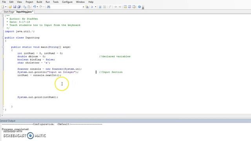Click the first window-layout toolbar icon
The height and width of the screenshot is (141, 251).
coord(125,7)
